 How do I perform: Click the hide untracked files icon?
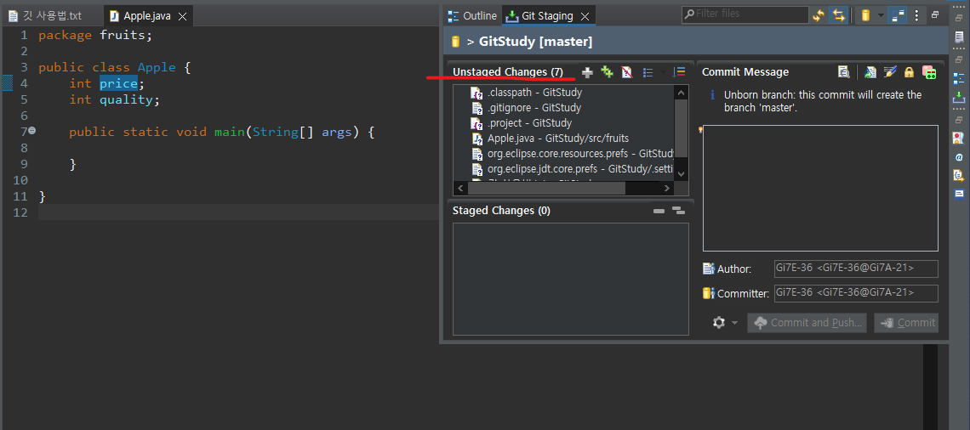click(626, 72)
